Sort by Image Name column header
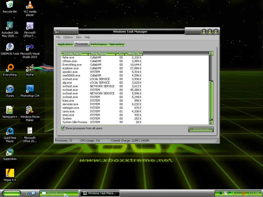Viewport: 263px width, 197px height. 74,54
